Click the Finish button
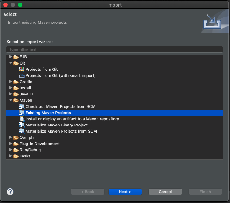The width and height of the screenshot is (230, 203). 205,192
